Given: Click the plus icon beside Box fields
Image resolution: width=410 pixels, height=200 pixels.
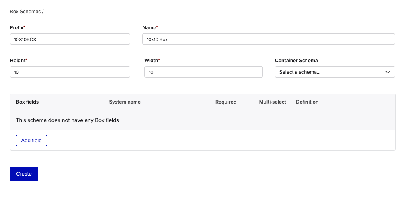Looking at the screenshot, I should point(45,102).
